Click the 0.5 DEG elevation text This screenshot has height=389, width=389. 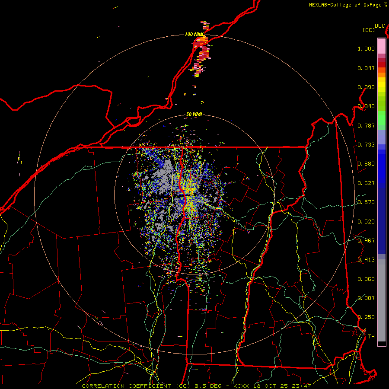208,386
